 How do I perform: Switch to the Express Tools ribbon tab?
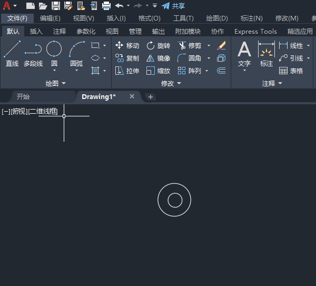tap(255, 32)
